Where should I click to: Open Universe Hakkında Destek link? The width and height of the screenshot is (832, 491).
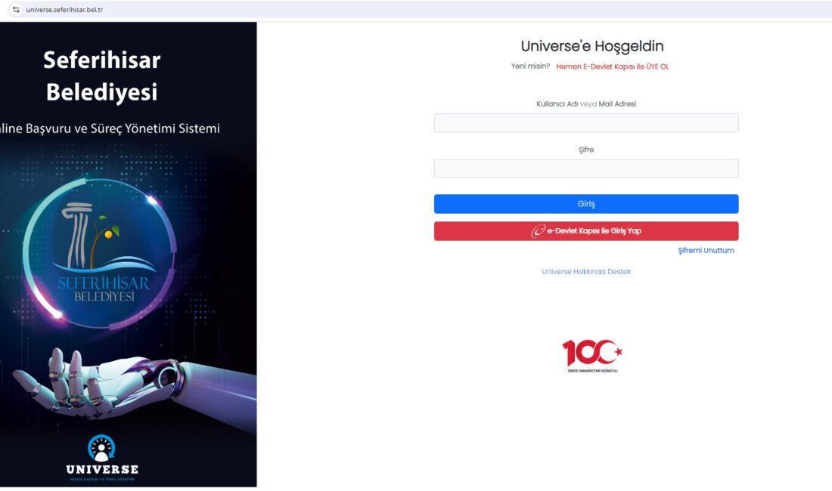(585, 272)
